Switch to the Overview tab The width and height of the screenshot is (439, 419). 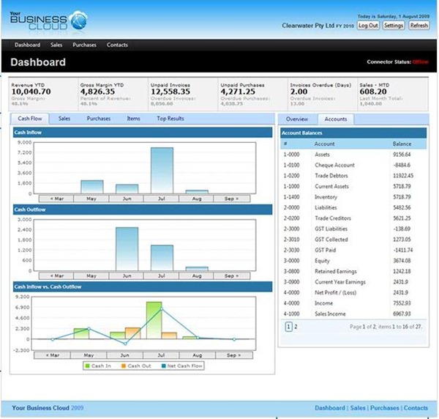[x=297, y=119]
